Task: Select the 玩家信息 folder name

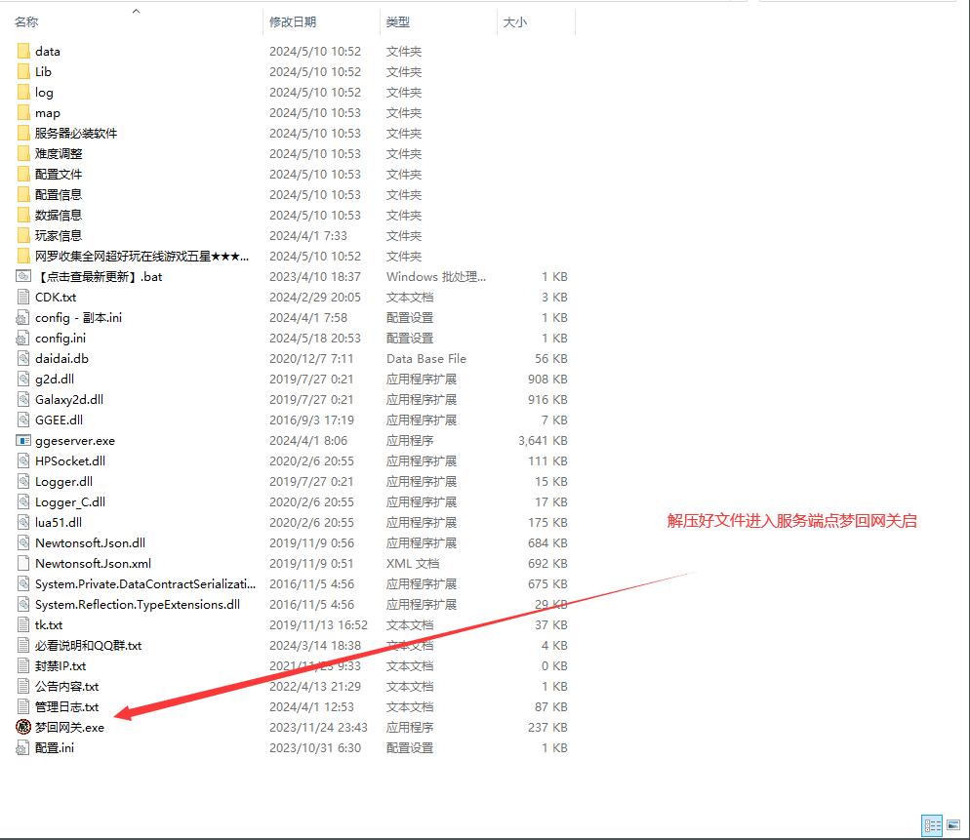Action: click(59, 235)
